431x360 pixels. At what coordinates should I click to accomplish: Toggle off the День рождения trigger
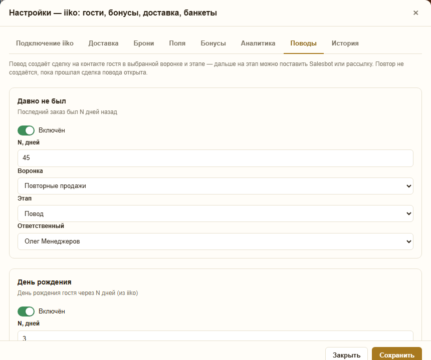(26, 311)
